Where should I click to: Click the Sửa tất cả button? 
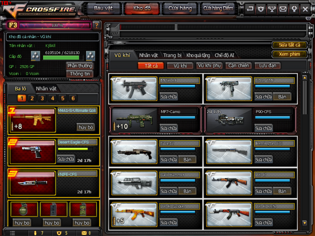[x=290, y=45]
